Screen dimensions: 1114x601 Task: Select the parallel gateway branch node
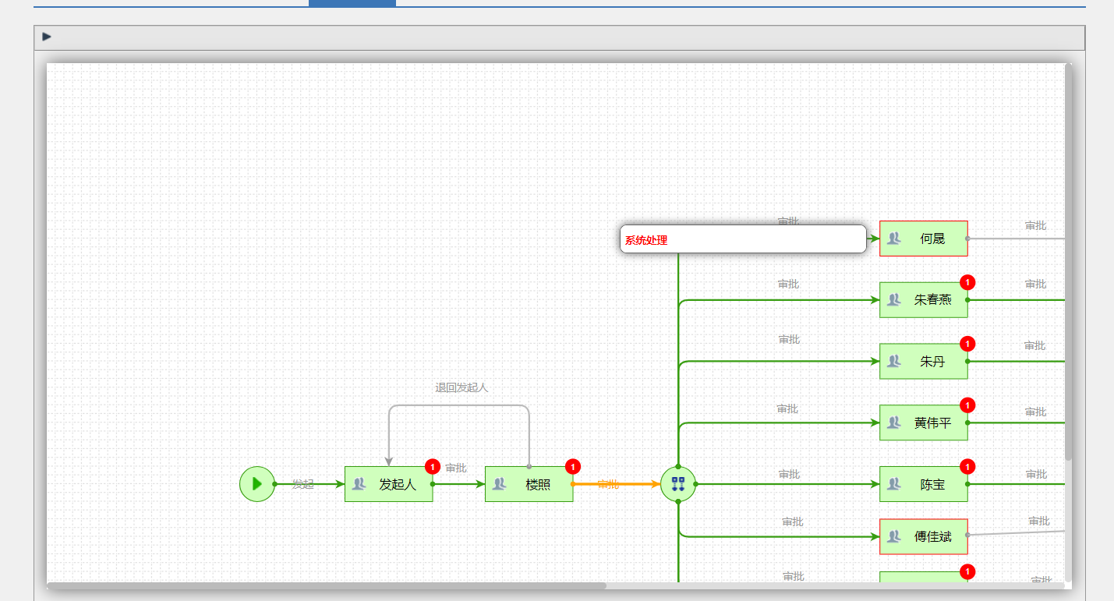tap(678, 484)
